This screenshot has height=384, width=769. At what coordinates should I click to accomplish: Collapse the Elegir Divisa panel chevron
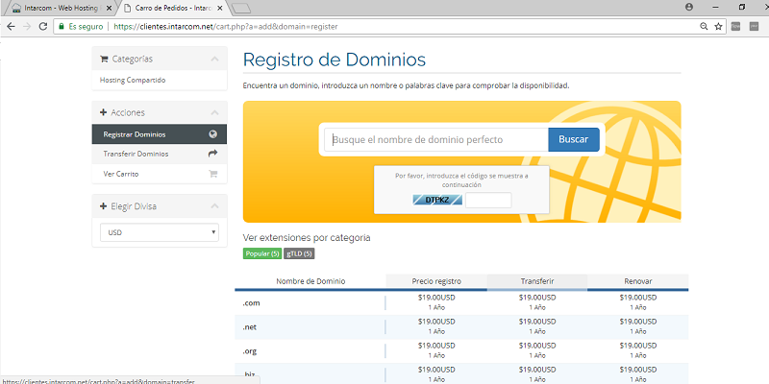coord(214,206)
